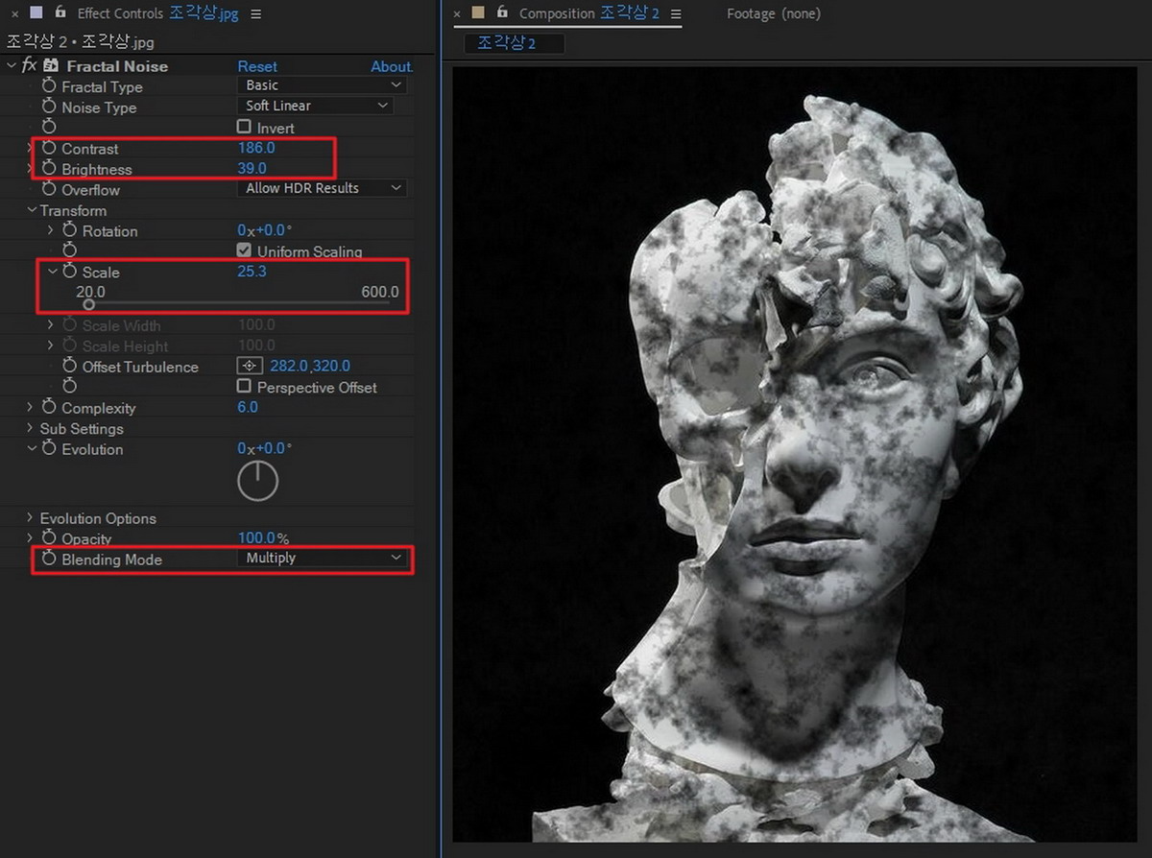
Task: Check the Invert checkbox
Action: click(244, 127)
